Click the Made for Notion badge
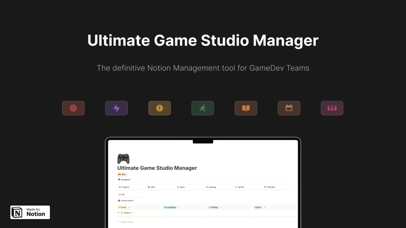Screen dimensions: 406x228 [30, 212]
